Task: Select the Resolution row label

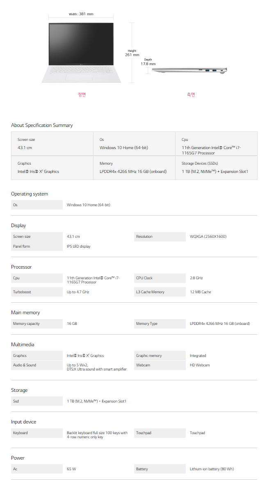Action: tap(144, 237)
